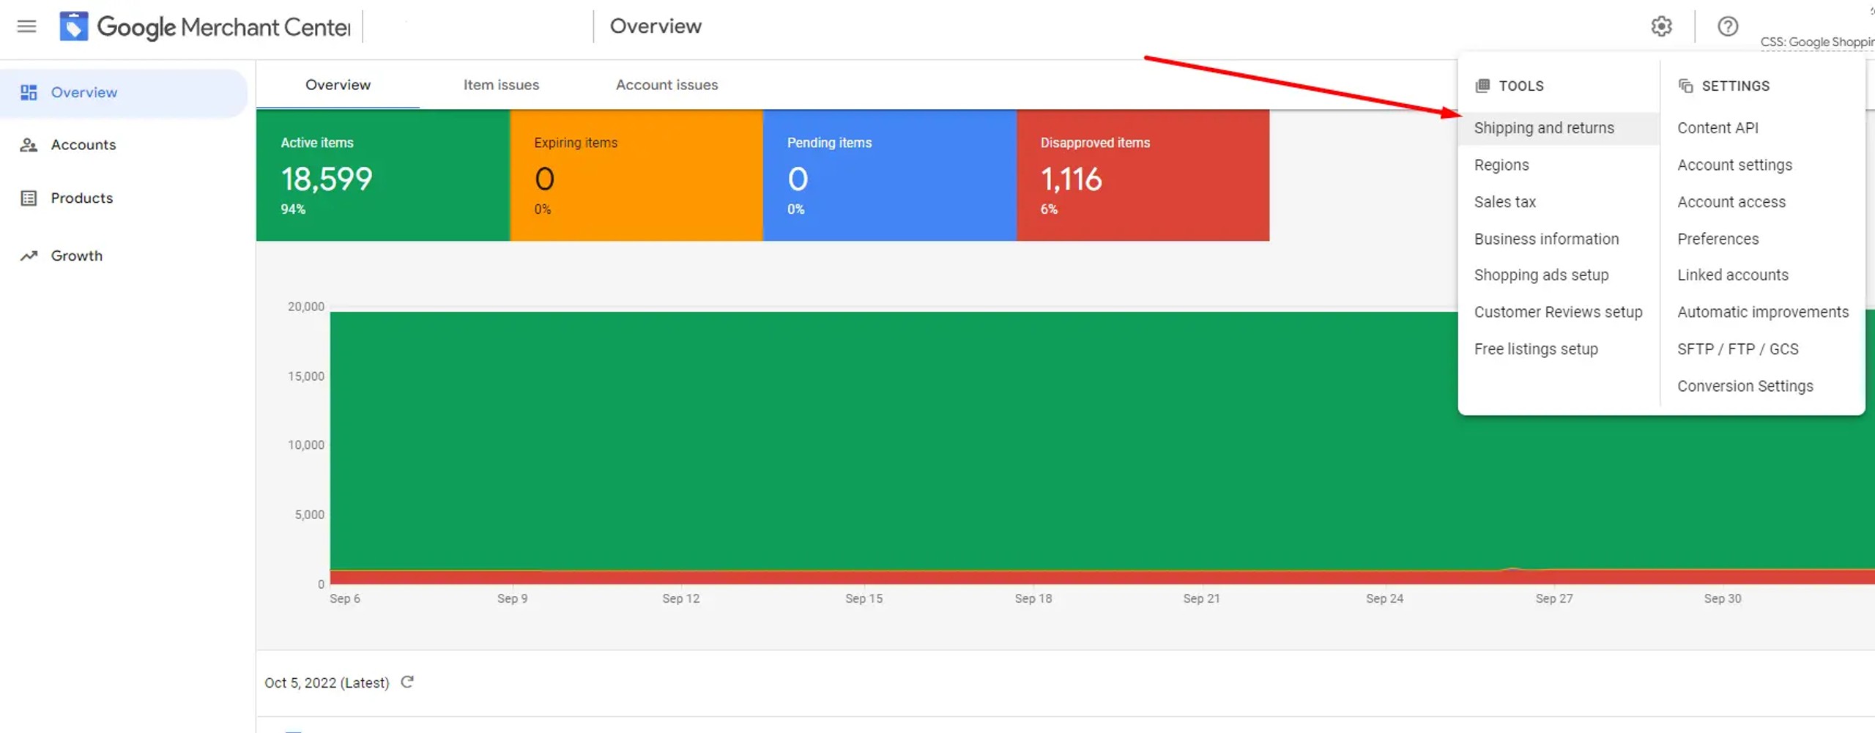Click the red Disapproved items card
This screenshot has width=1875, height=733.
pos(1143,175)
